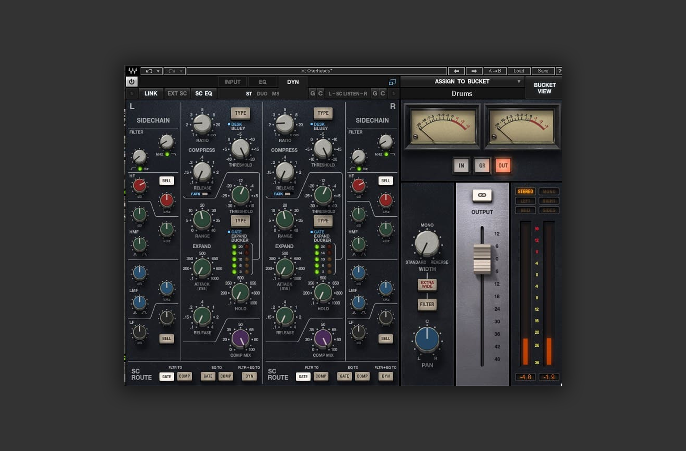Click the left expander RANGE knob
686x451 pixels.
tap(202, 220)
